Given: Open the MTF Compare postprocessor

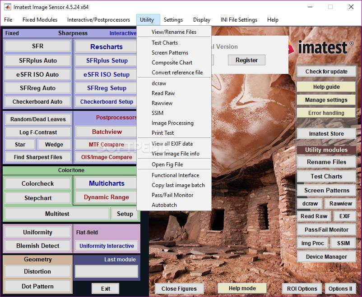Looking at the screenshot, I should 107,145.
